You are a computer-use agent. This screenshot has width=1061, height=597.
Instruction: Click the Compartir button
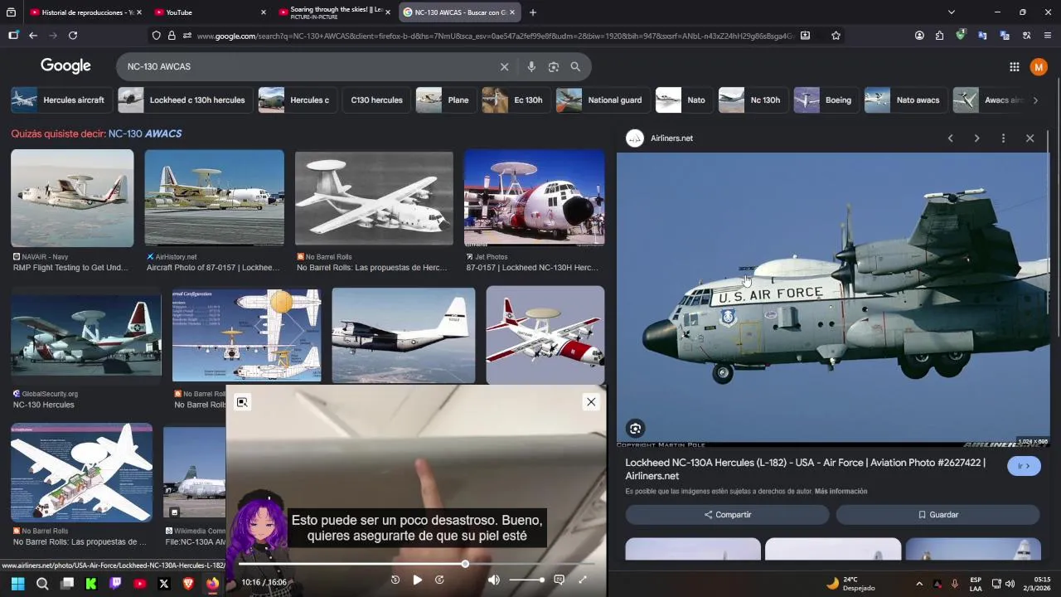pyautogui.click(x=727, y=515)
